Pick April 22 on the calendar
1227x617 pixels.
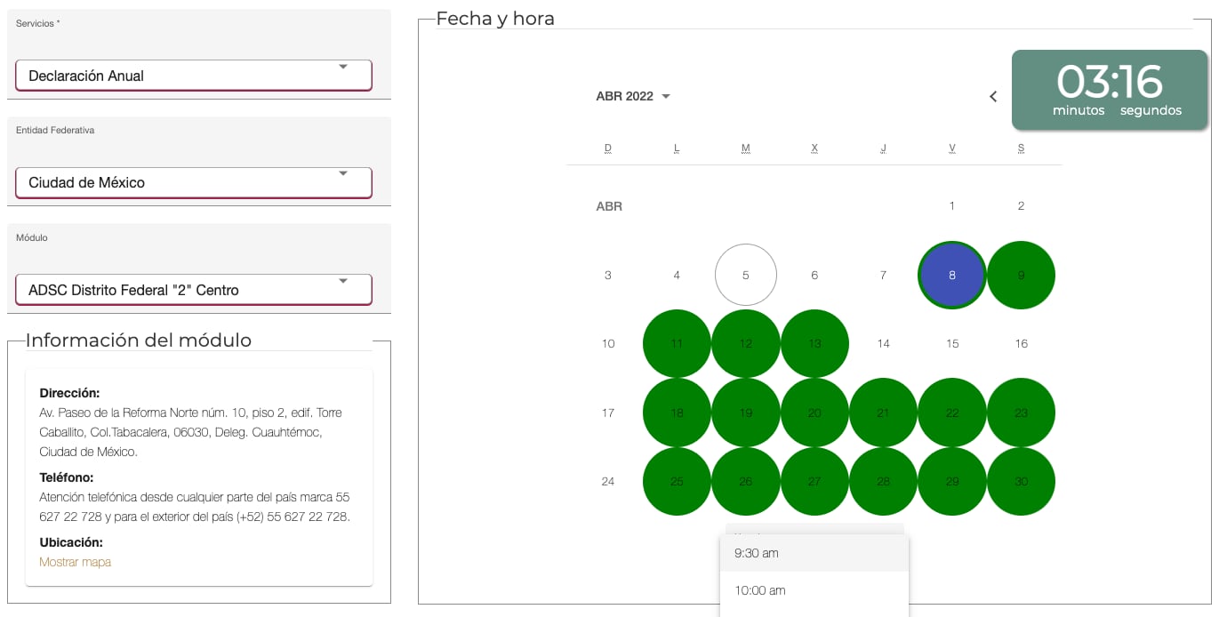(x=951, y=413)
